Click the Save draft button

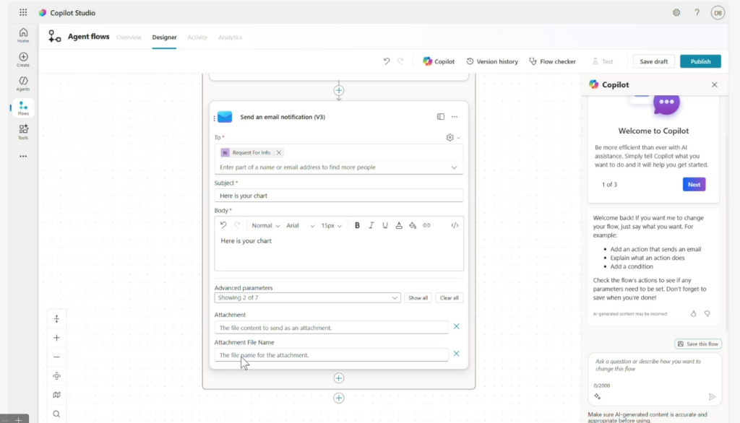point(653,61)
